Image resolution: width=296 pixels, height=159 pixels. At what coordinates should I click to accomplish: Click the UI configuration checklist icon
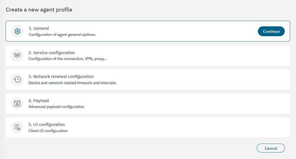[x=17, y=127]
